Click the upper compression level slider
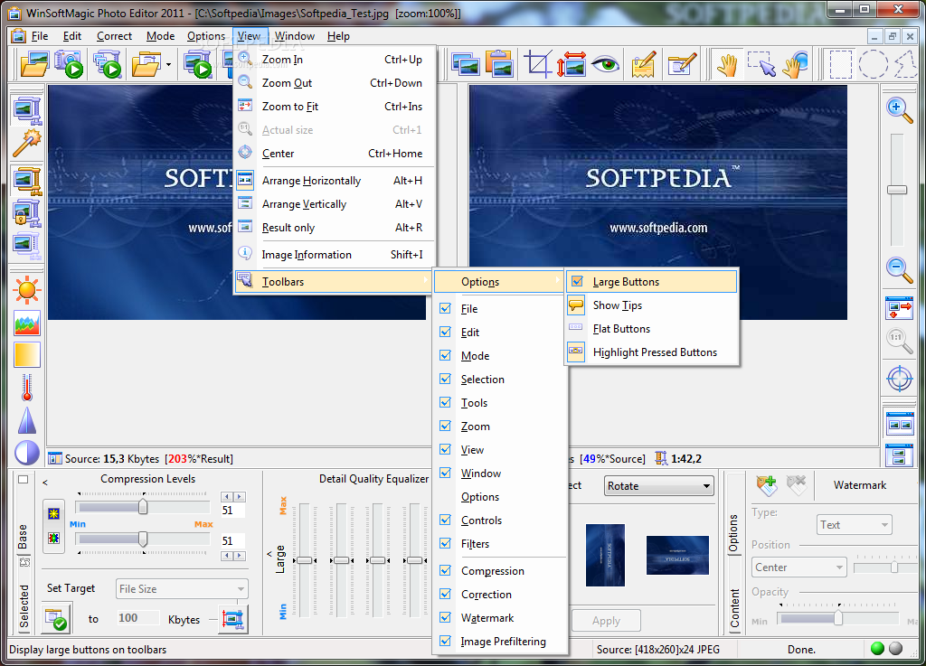 pos(142,507)
